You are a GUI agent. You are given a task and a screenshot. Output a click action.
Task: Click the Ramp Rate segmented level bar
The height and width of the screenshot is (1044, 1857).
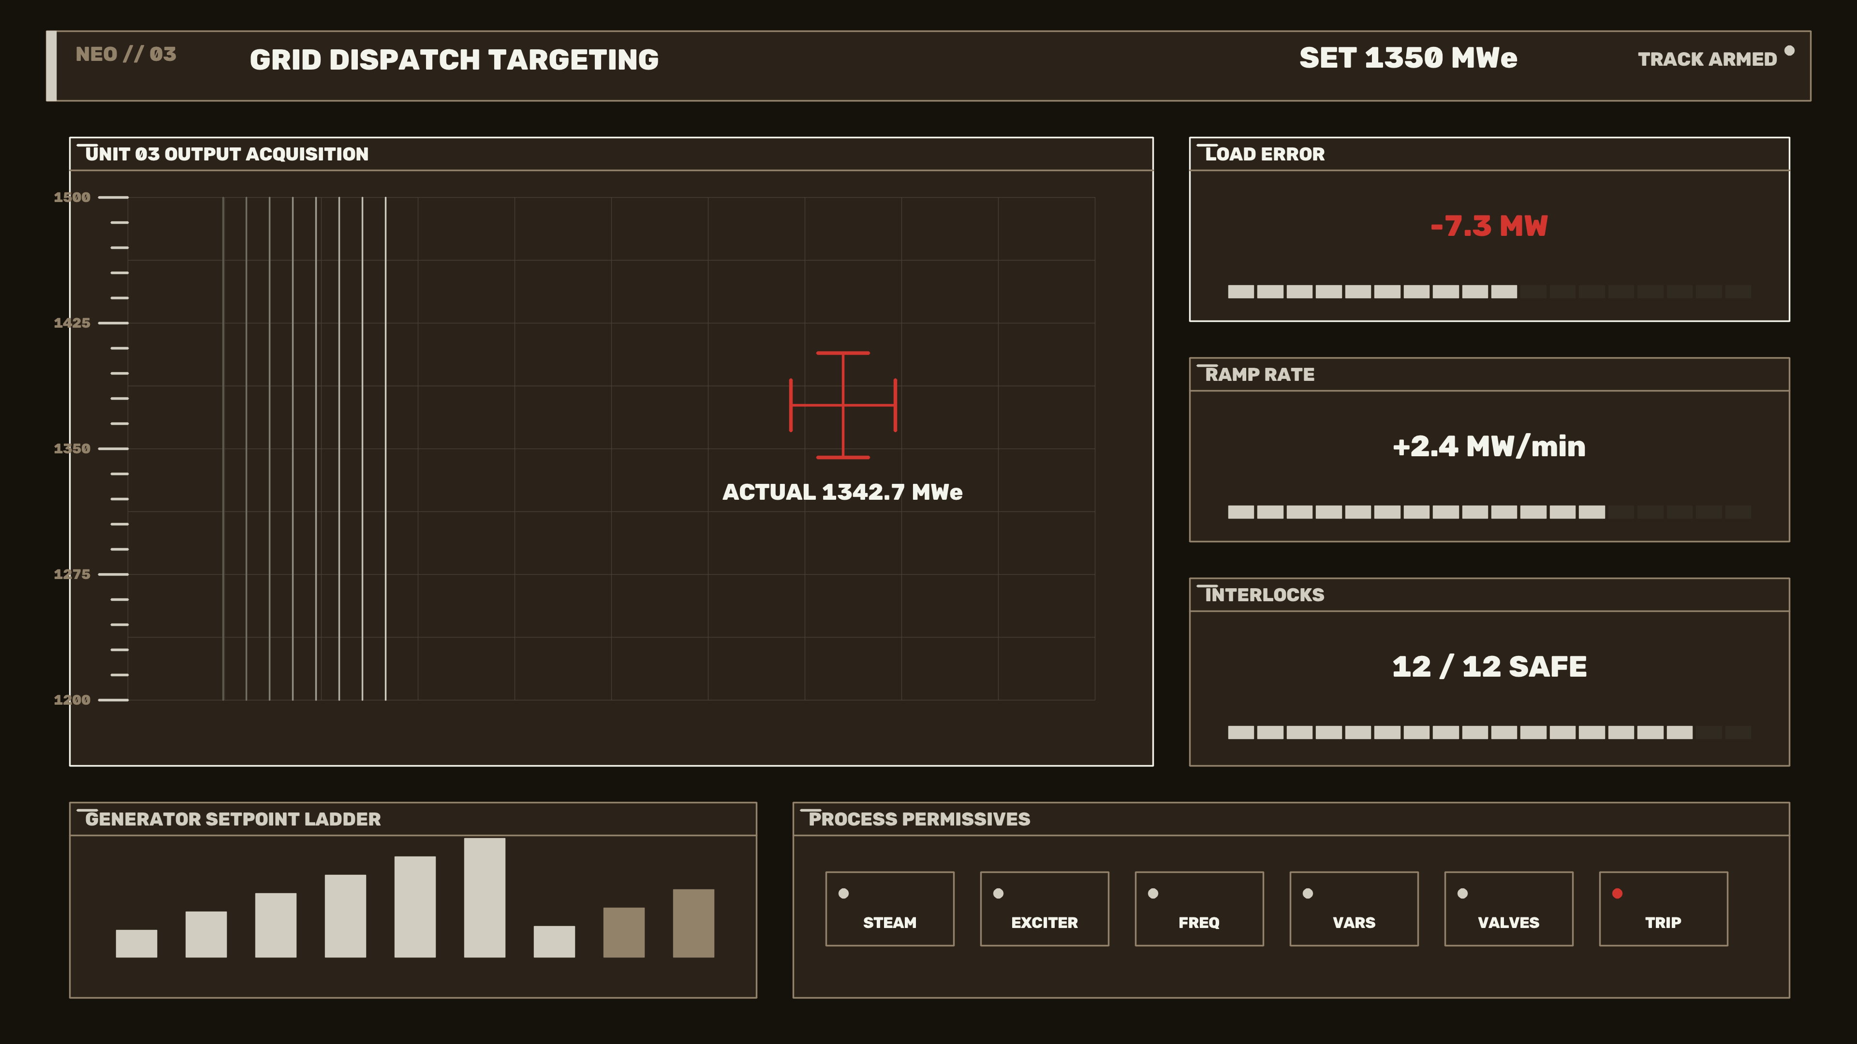click(1489, 512)
